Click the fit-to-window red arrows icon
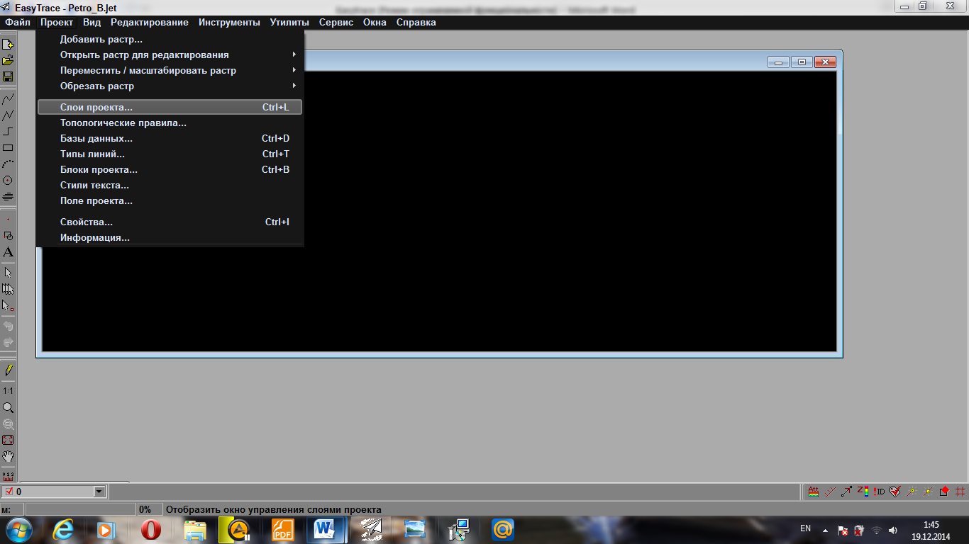Viewport: 969px width, 544px height. [x=8, y=441]
